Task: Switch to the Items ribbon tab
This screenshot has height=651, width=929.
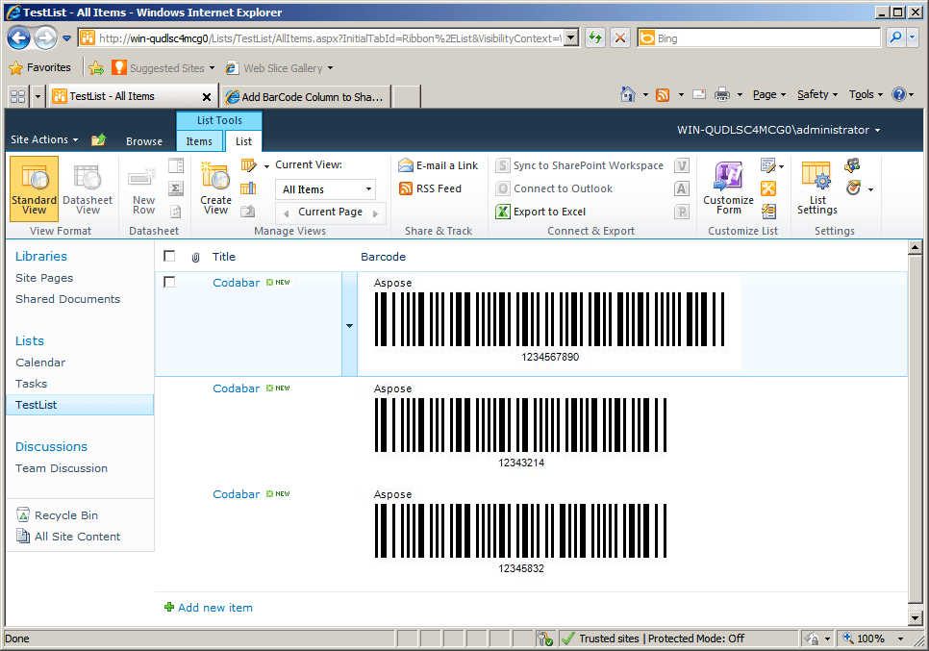Action: (x=199, y=141)
